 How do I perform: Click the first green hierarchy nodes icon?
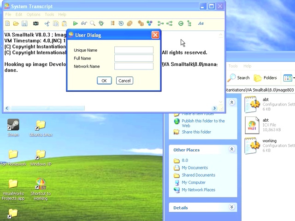pyautogui.click(x=160, y=23)
